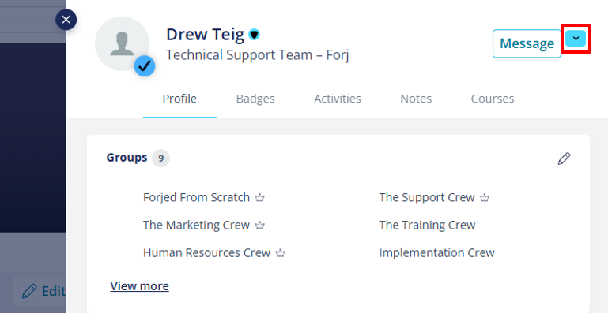Click crown icon beside The Marketing Crew
Screen dimensions: 608x317
tap(260, 226)
